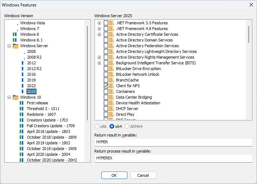This screenshot has width=257, height=184.
Task: Click the feature icon beside Client for NFS
Action: tap(111, 86)
